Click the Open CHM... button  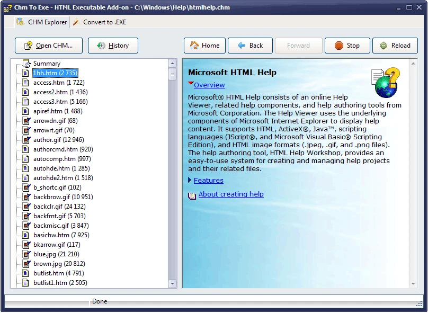[49, 46]
